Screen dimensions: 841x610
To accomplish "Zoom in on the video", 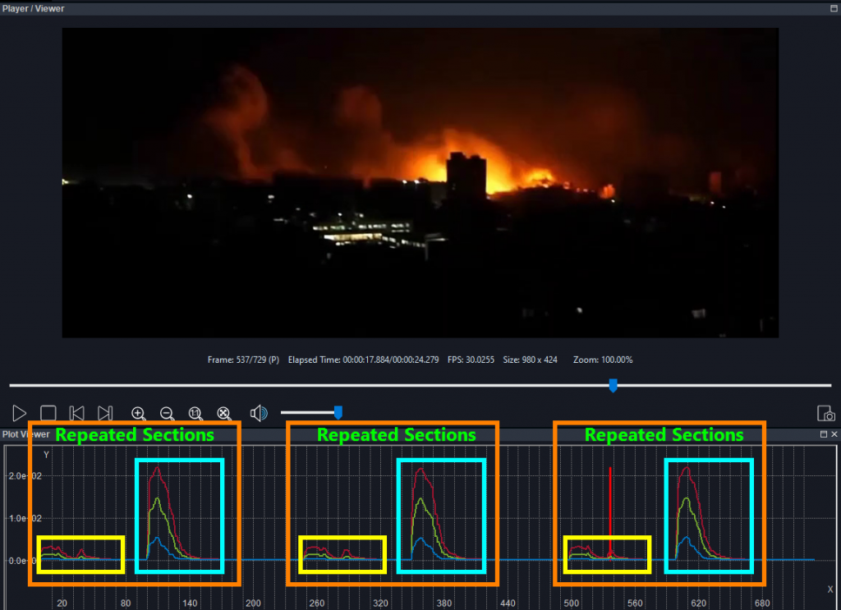I will [x=139, y=413].
